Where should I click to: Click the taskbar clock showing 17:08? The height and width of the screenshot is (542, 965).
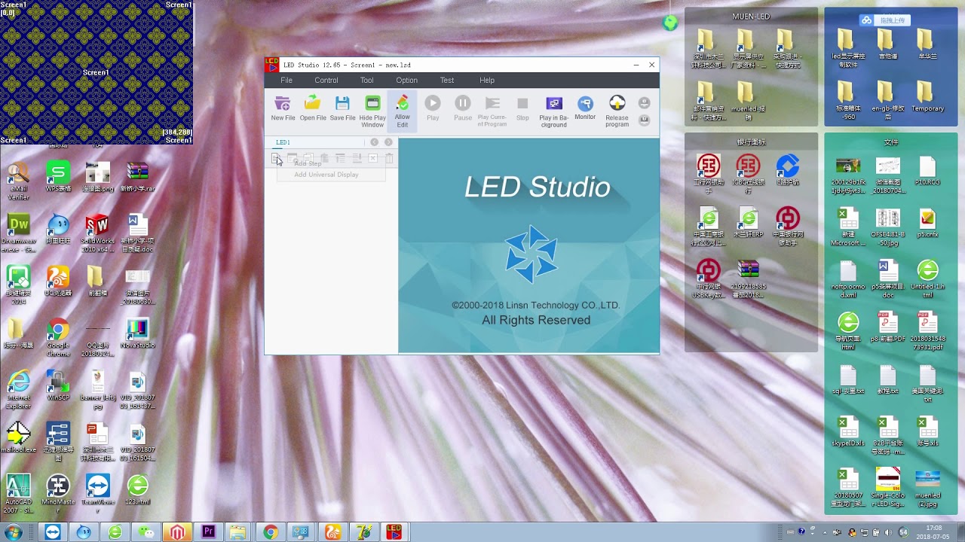[x=933, y=532]
